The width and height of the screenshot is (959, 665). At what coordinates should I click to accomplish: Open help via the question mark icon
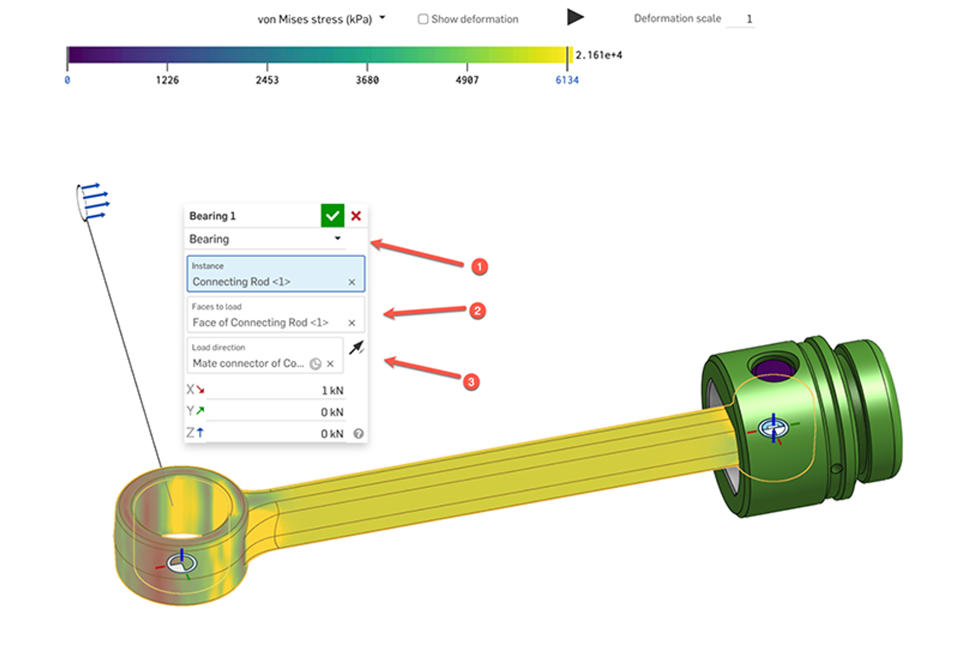click(358, 433)
